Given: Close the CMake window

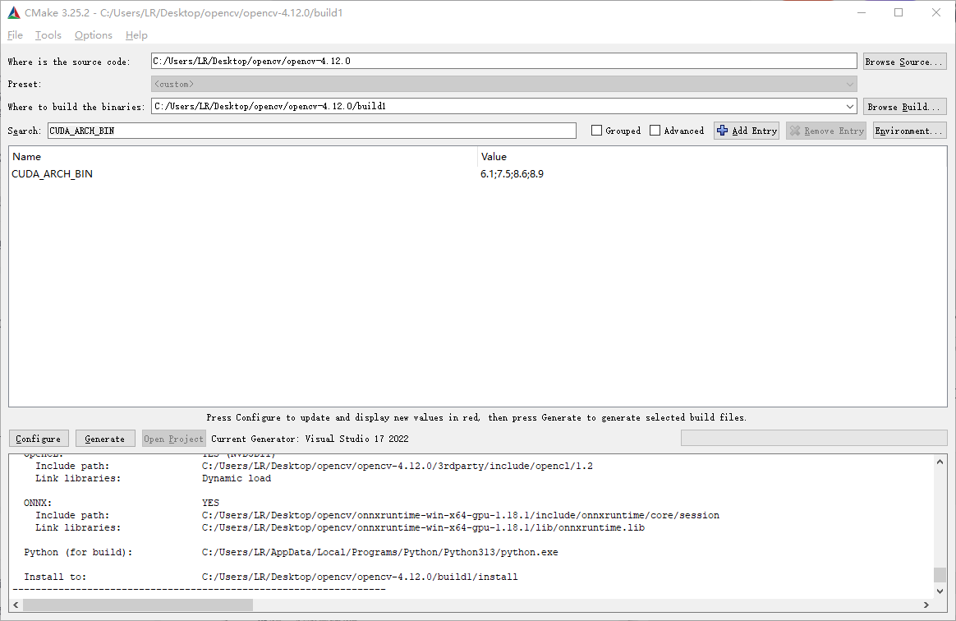Looking at the screenshot, I should [x=936, y=12].
